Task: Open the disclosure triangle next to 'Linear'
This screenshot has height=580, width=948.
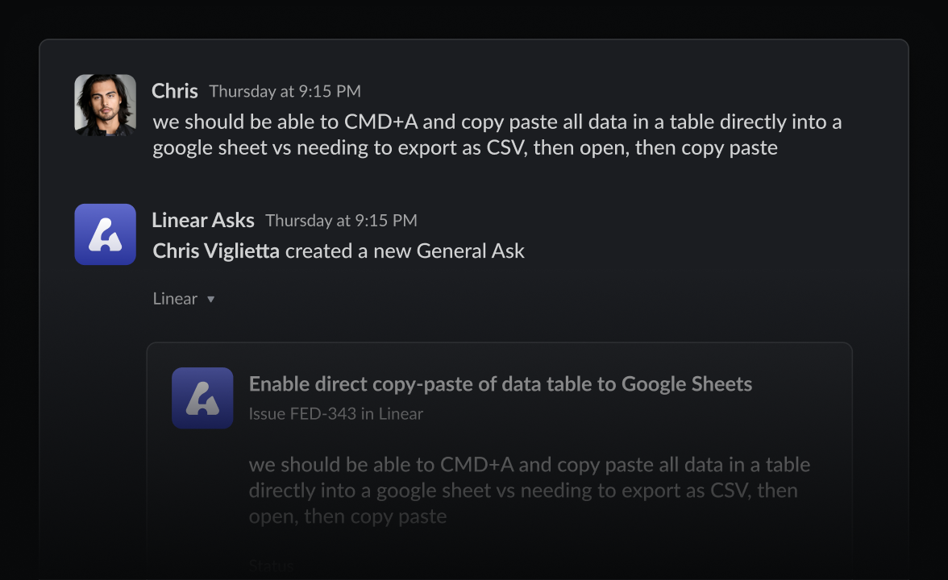Action: tap(210, 298)
